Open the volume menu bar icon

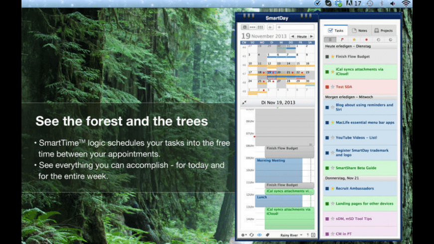pos(393,3)
